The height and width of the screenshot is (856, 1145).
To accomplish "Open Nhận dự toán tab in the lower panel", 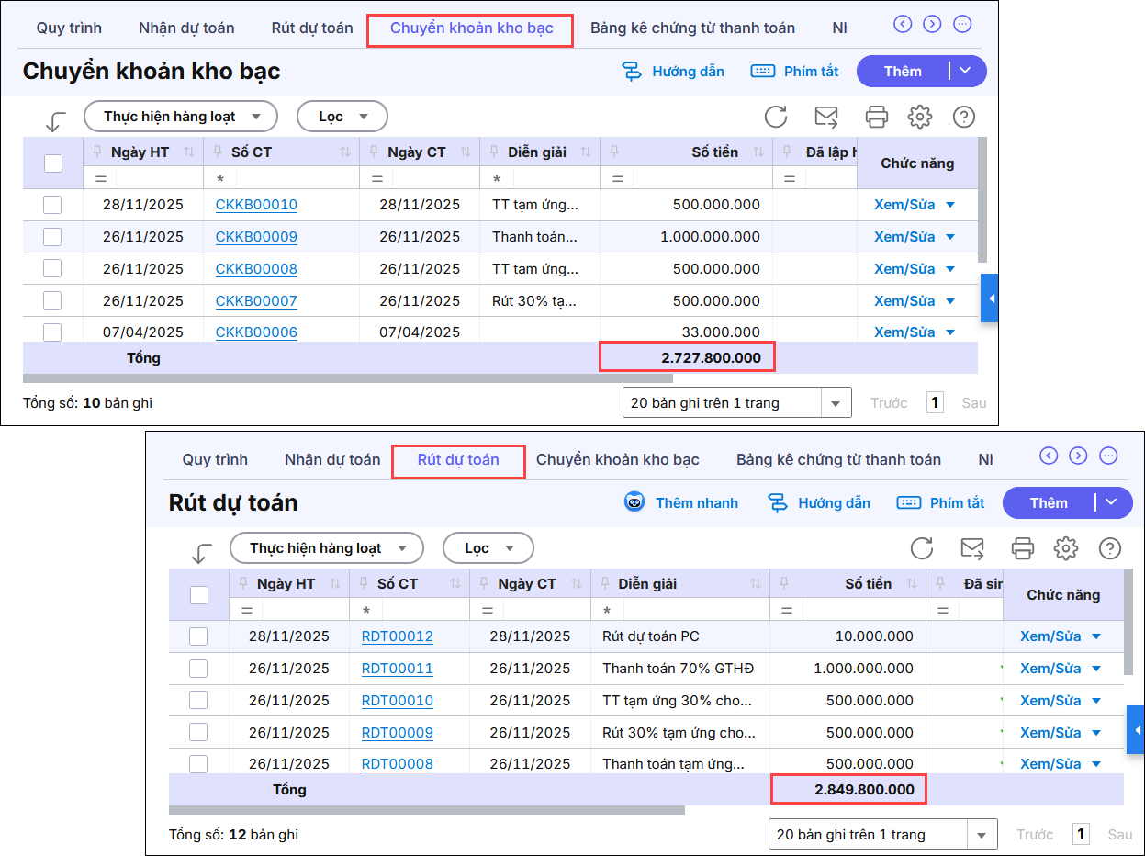I will point(332,459).
